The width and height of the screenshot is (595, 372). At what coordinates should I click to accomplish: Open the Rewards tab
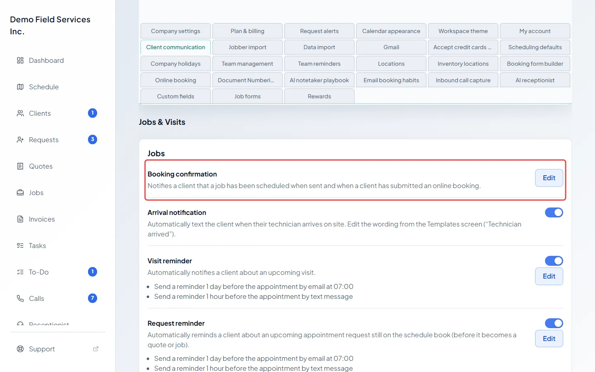(x=319, y=96)
